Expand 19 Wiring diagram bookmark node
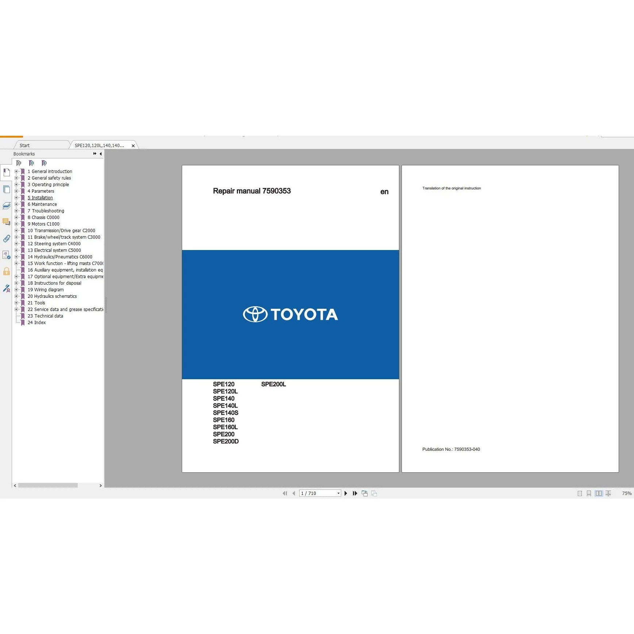This screenshot has width=634, height=634. pos(16,289)
